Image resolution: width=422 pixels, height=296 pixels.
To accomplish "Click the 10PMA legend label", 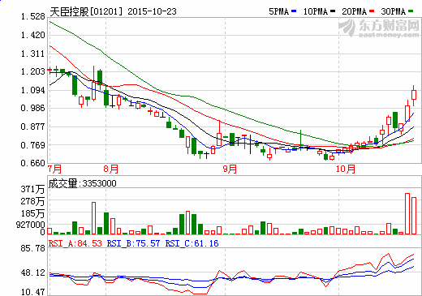I will click(316, 11).
